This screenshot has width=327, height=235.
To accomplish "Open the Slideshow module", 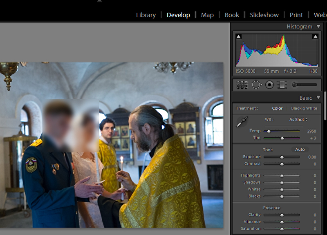I will coord(264,15).
